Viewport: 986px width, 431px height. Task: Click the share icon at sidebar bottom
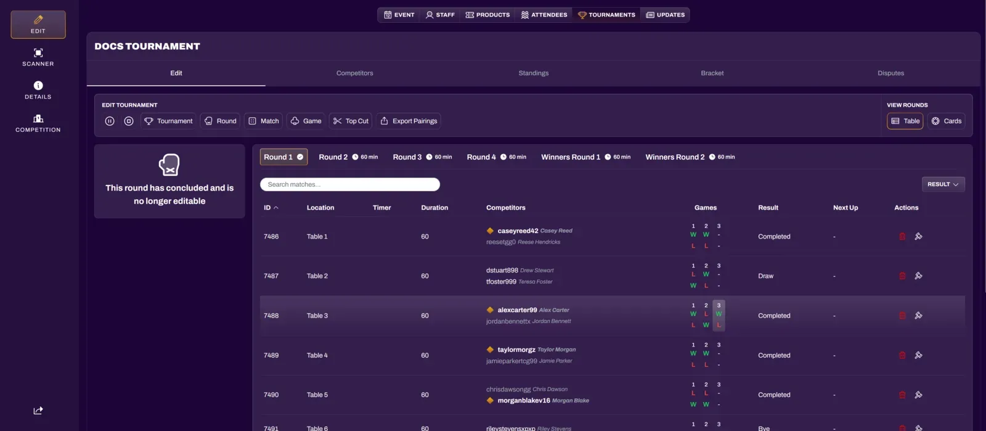(x=38, y=411)
